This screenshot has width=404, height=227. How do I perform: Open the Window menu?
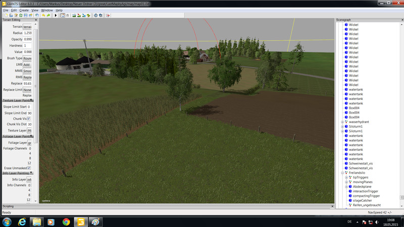[46, 10]
